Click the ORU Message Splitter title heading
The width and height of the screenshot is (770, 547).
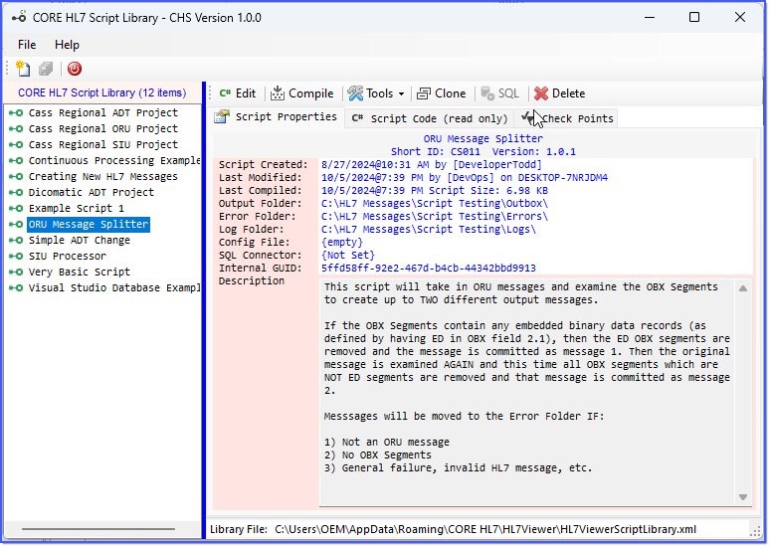(482, 138)
